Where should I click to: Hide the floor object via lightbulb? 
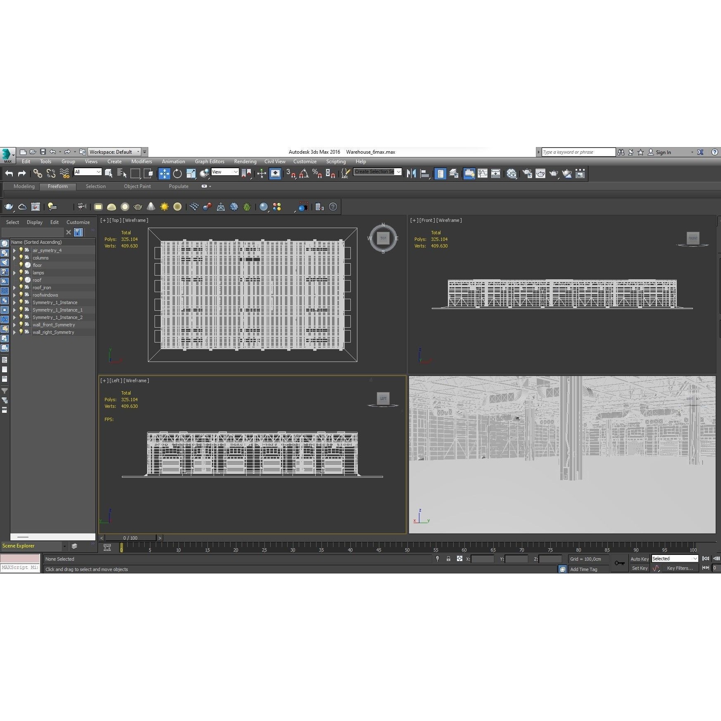coord(21,265)
